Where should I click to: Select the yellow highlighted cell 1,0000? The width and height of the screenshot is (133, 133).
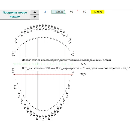(98, 12)
